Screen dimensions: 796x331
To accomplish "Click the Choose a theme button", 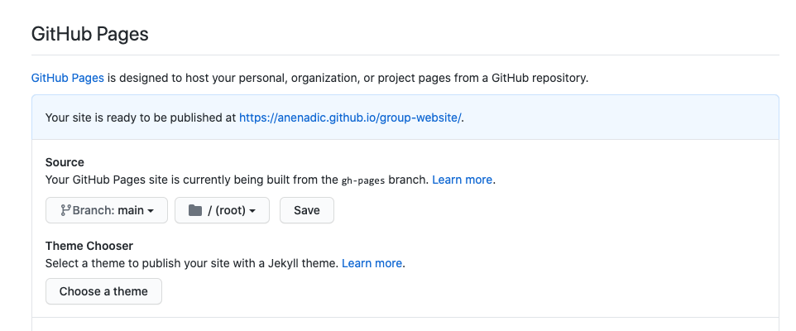I will tap(103, 291).
